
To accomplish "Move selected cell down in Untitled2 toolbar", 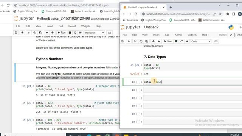I will 159,41.
